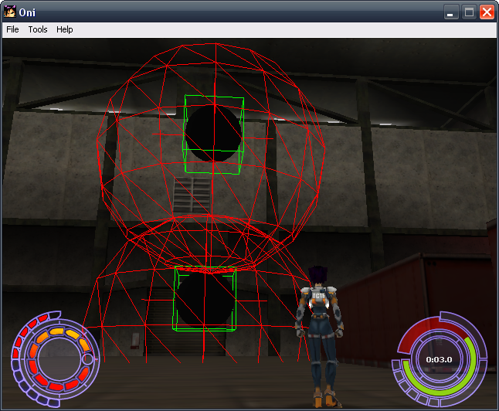Viewport: 499px width, 411px height.
Task: Click the small circle on left HUD edge
Action: tap(88, 359)
